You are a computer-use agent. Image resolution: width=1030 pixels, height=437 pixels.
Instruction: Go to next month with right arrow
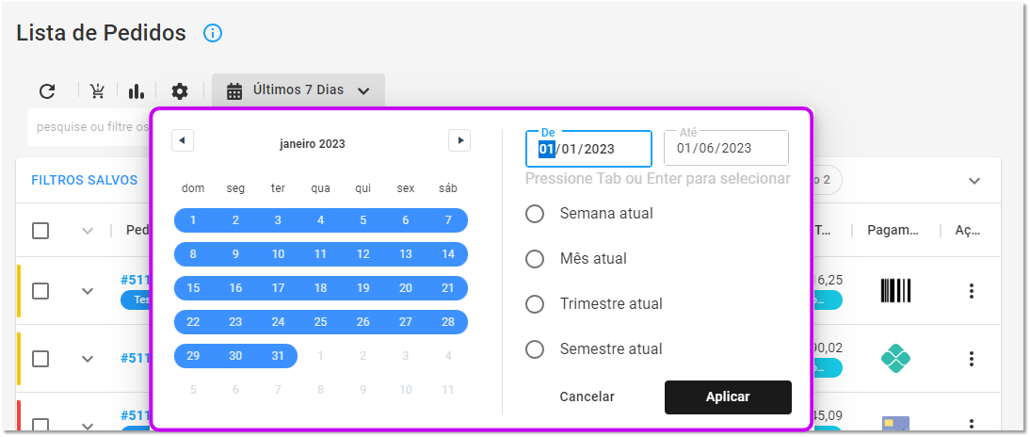pos(459,140)
